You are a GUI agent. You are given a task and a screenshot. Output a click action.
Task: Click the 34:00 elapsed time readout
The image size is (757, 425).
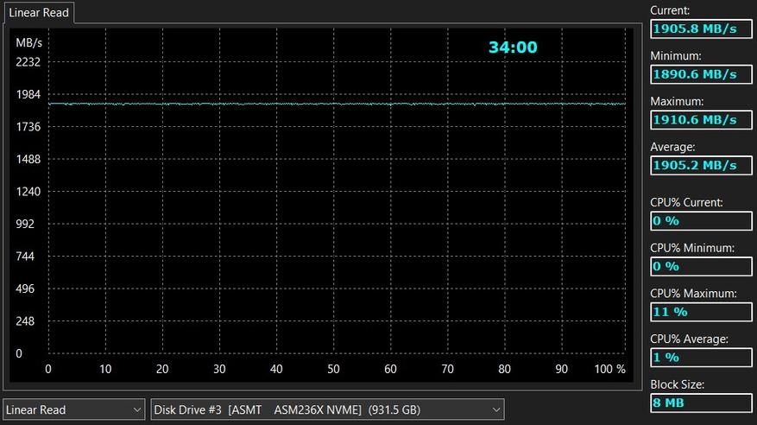click(x=513, y=48)
